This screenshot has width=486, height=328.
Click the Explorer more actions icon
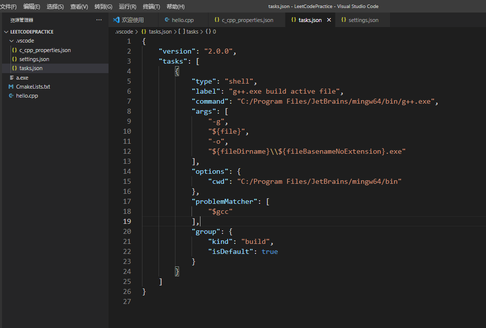[x=99, y=20]
